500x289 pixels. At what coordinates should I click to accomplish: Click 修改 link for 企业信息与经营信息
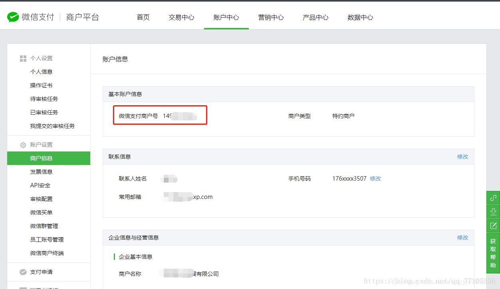pos(462,238)
